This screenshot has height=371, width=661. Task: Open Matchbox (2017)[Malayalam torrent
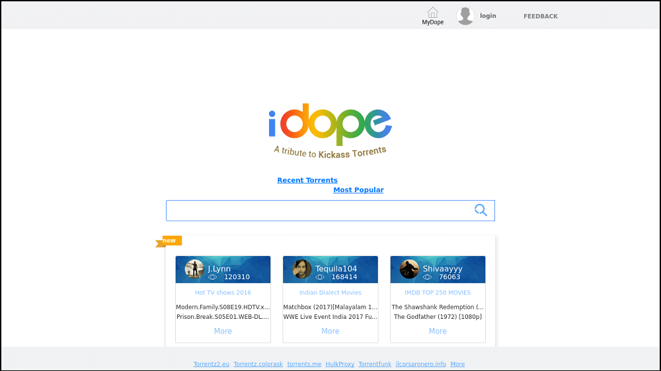tap(330, 307)
